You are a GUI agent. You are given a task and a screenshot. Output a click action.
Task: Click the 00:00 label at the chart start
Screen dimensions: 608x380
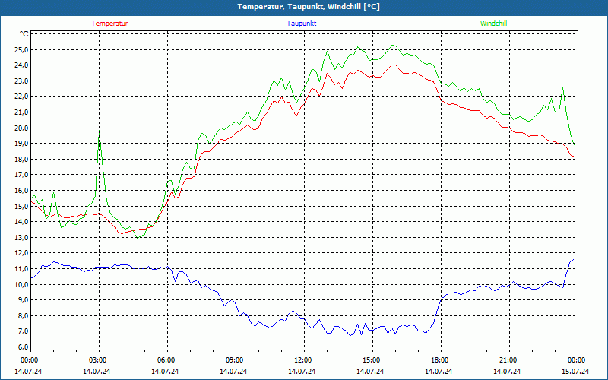pyautogui.click(x=29, y=360)
